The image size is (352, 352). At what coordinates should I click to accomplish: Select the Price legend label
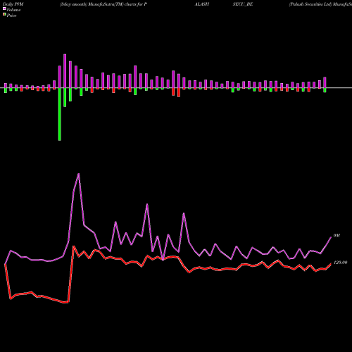[x=11, y=15]
